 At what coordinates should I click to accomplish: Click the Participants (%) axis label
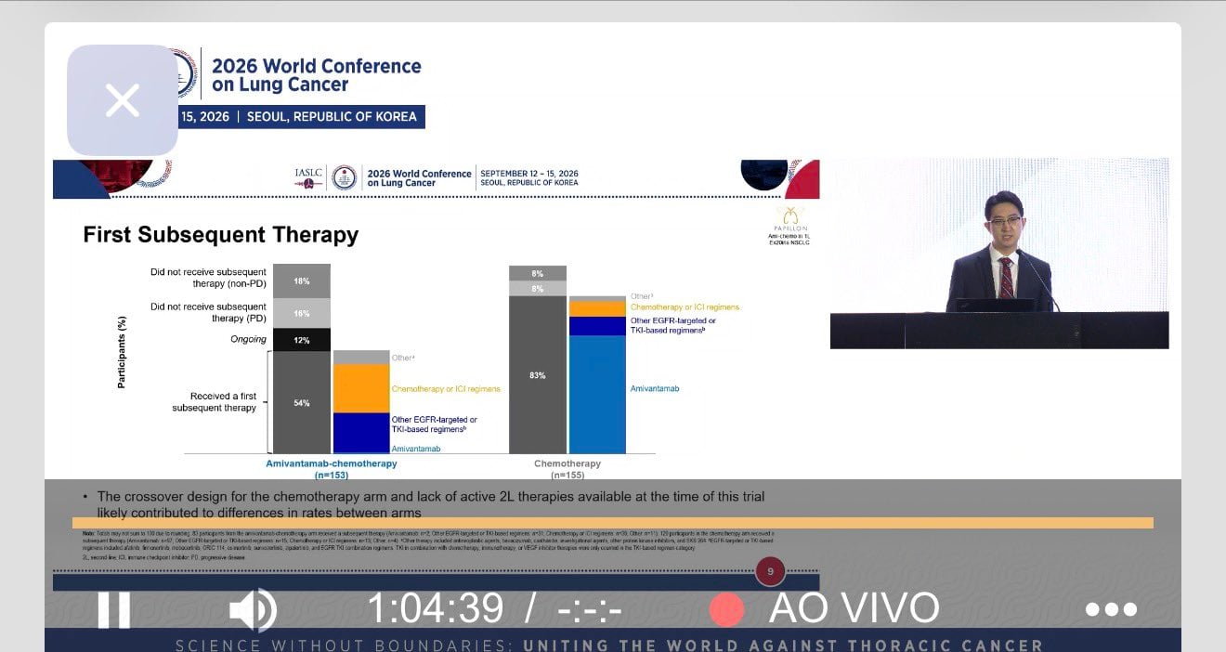pos(122,352)
